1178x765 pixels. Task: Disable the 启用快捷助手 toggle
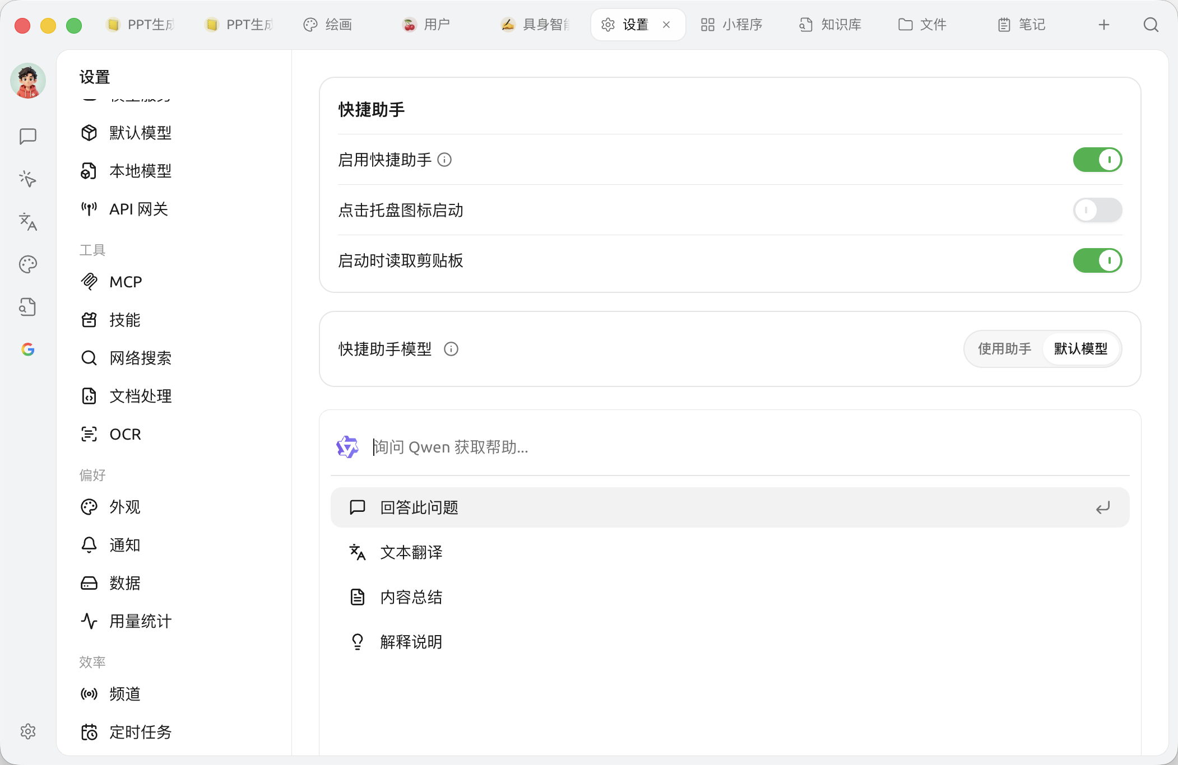(x=1097, y=160)
